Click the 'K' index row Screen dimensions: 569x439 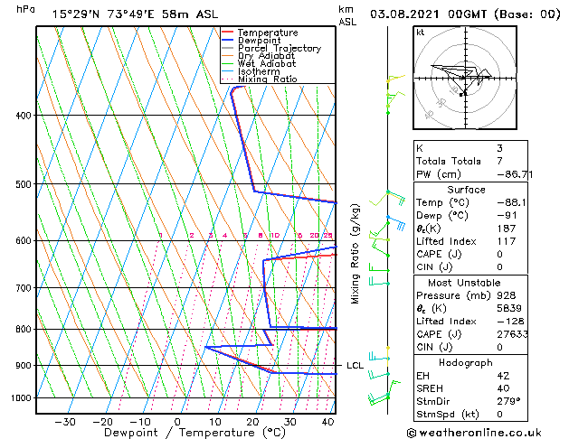(x=470, y=148)
